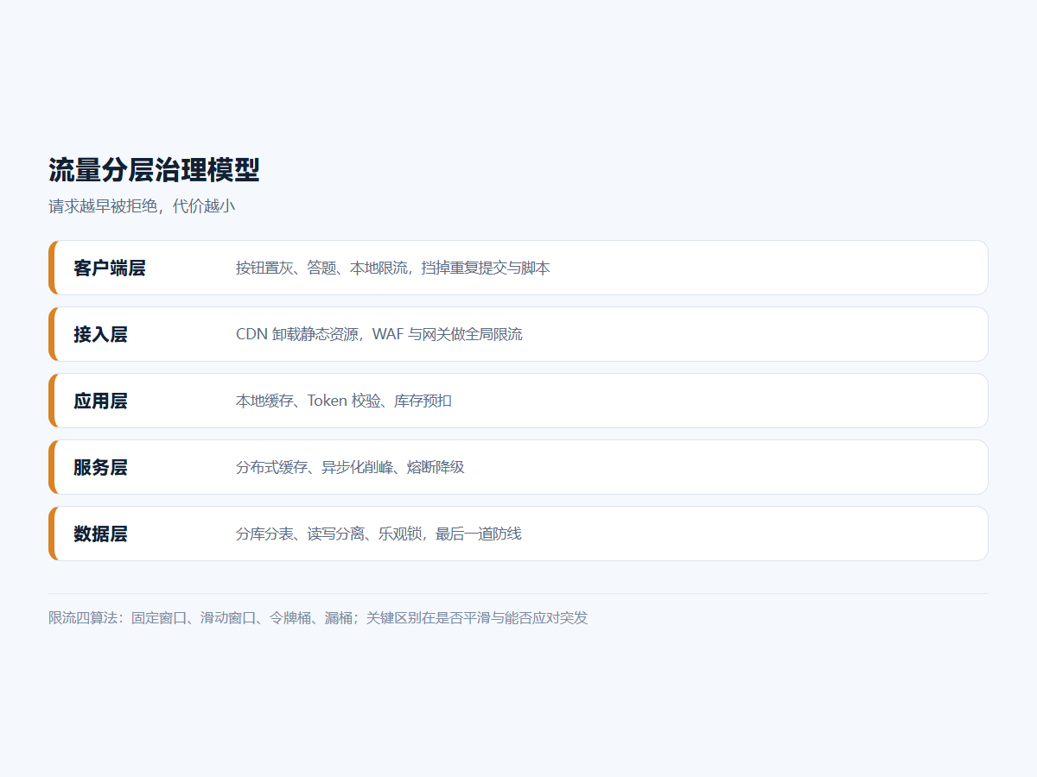Click the text starting with 分库分表、读写分离

coord(379,534)
